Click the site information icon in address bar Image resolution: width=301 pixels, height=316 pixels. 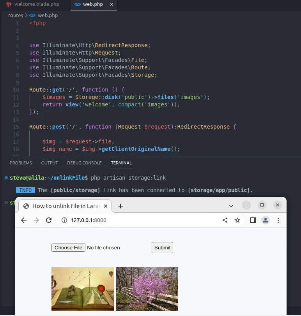[x=64, y=220]
